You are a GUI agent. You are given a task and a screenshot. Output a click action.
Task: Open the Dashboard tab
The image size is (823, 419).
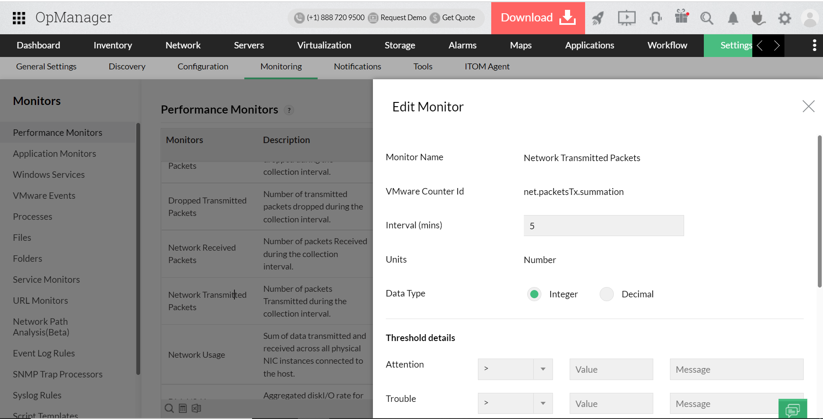pyautogui.click(x=39, y=45)
